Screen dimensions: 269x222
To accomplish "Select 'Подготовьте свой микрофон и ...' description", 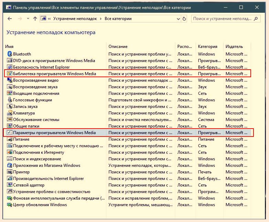I will point(140,100).
